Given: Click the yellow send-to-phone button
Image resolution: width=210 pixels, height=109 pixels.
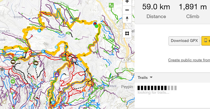Looking at the screenshot, I should coord(206,41).
